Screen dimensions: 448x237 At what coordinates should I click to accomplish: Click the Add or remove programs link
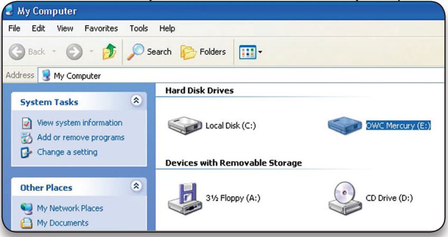(81, 137)
